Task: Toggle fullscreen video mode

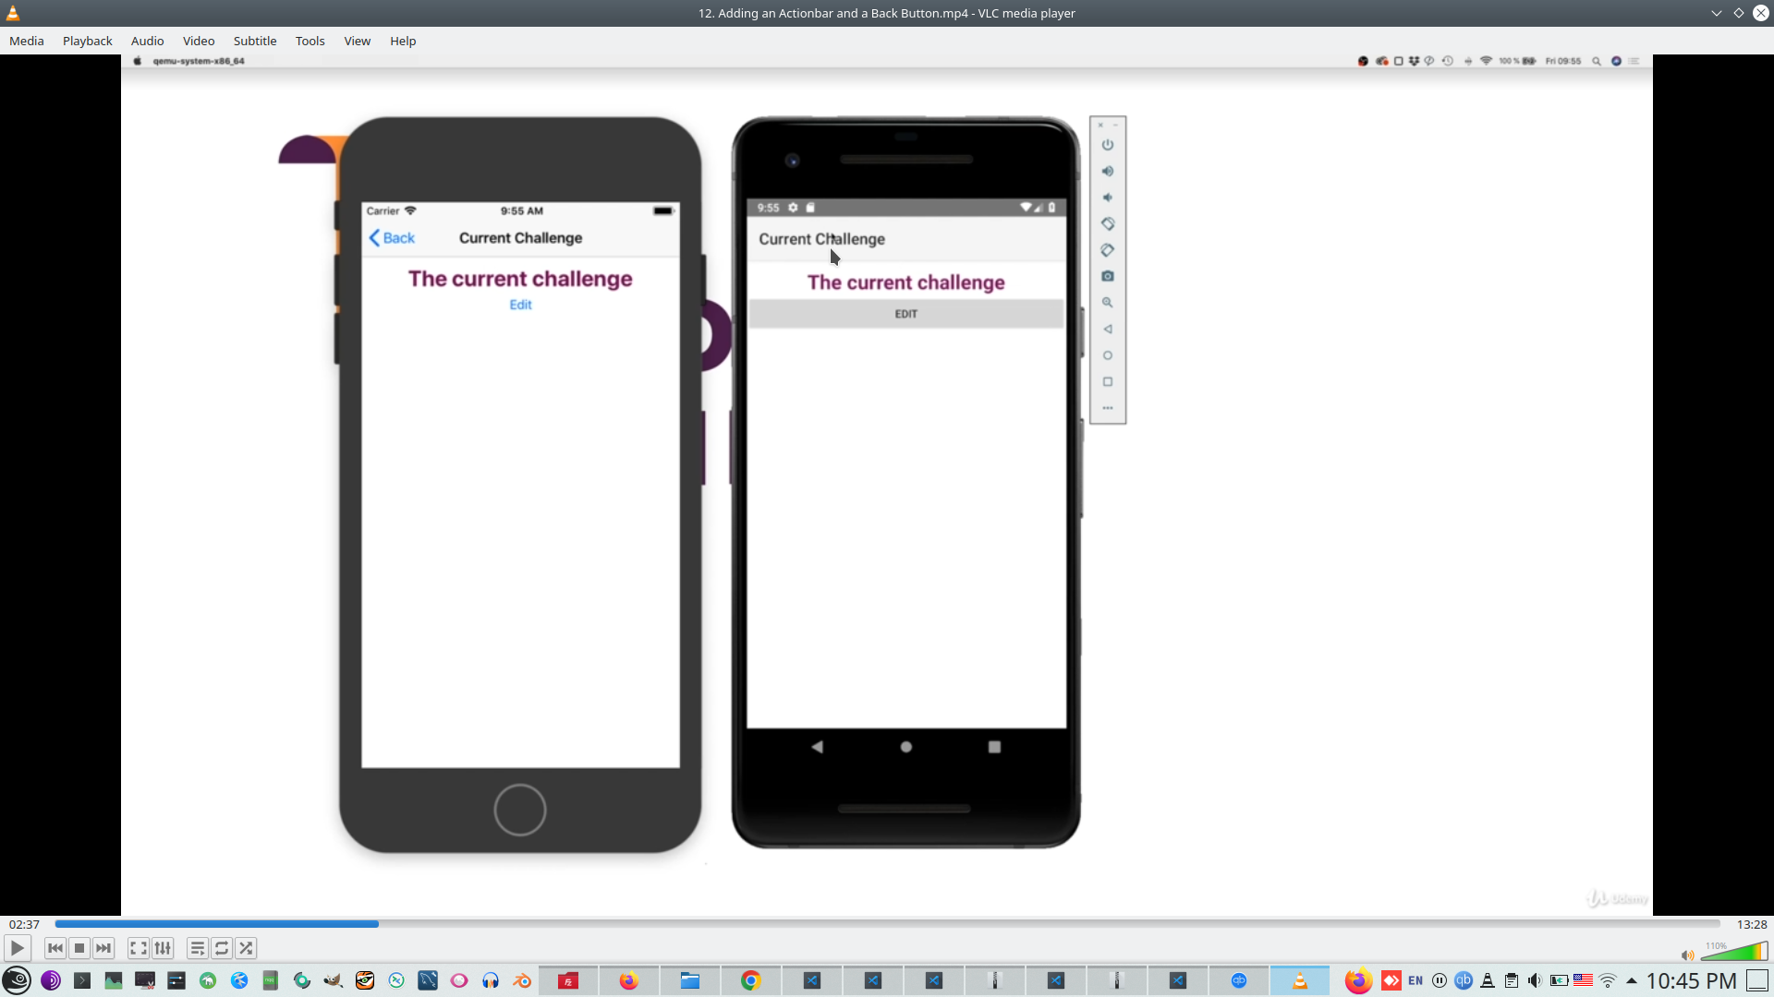Action: 139,948
